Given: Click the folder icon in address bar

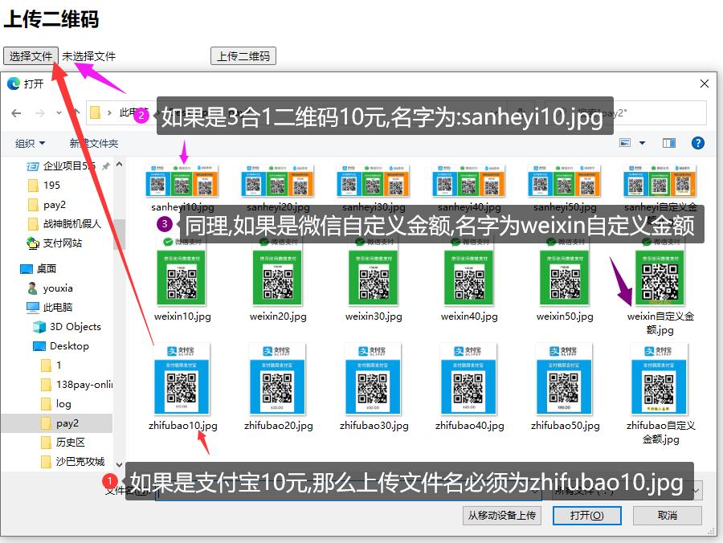Looking at the screenshot, I should pyautogui.click(x=95, y=112).
